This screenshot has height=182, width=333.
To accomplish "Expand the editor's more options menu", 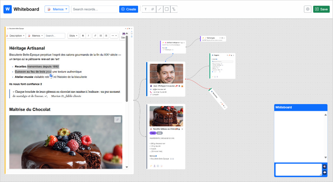I will tap(114, 36).
